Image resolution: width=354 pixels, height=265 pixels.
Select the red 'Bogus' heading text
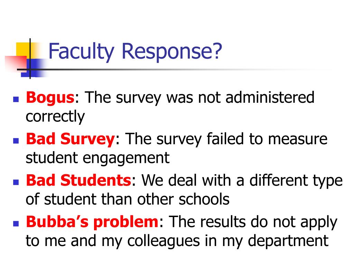pos(50,98)
